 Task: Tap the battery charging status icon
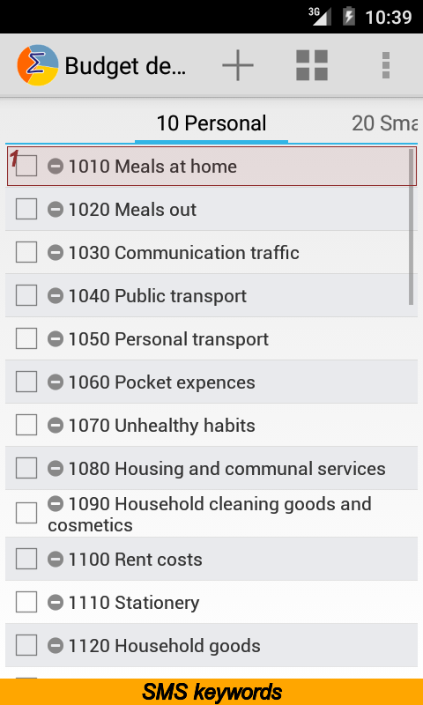[348, 17]
